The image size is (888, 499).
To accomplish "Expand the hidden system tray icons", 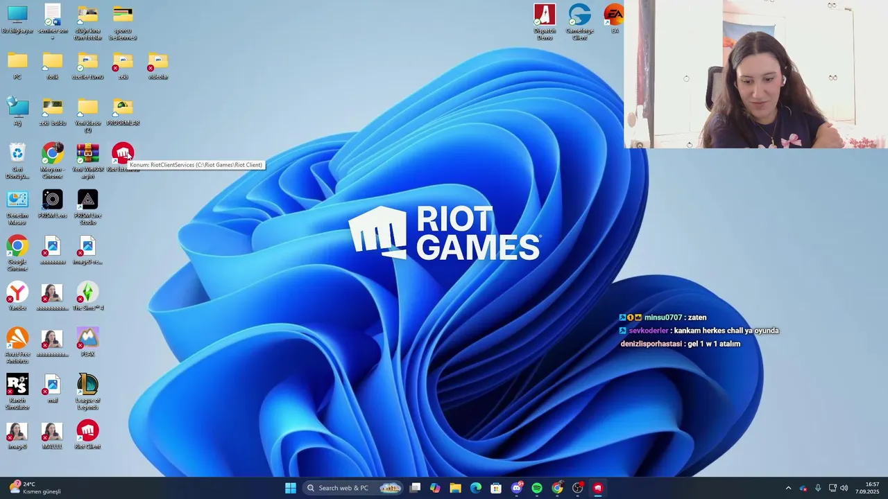I will pos(788,488).
